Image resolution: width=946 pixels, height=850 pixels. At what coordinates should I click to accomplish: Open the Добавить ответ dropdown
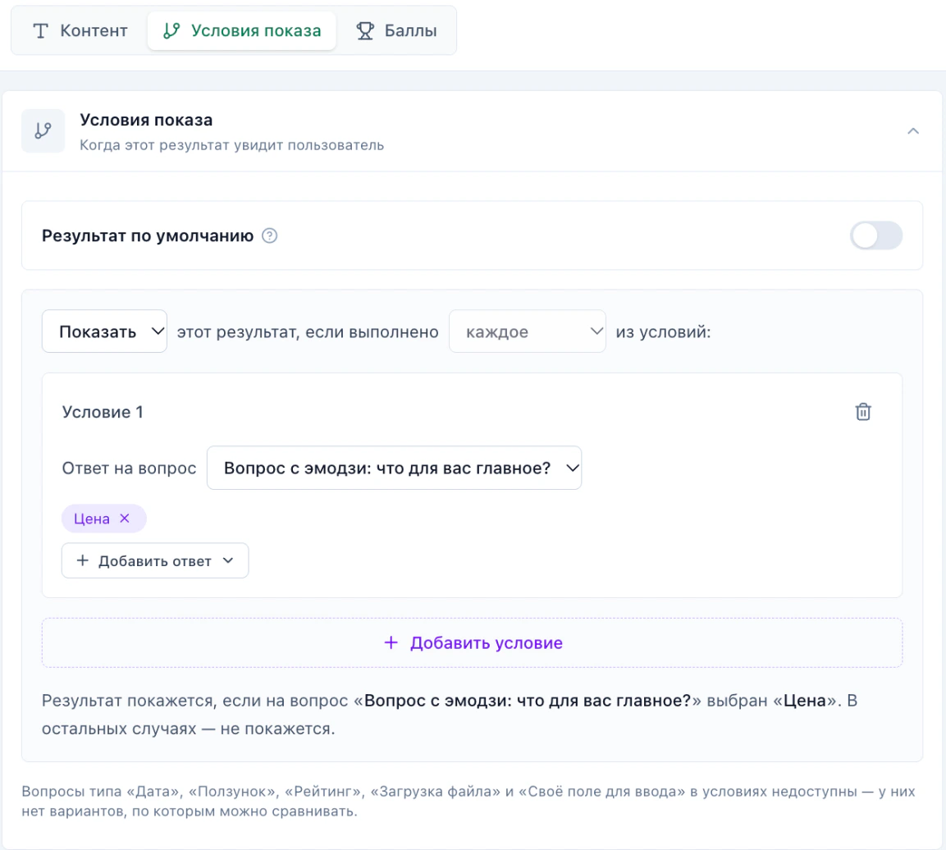[x=155, y=560]
